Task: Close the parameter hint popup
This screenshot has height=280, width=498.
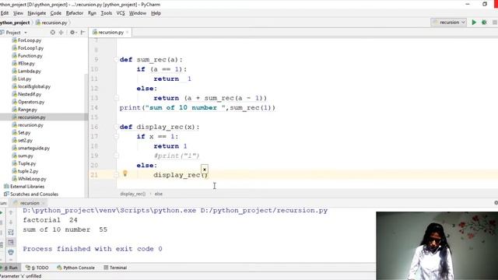Action: tap(205, 170)
